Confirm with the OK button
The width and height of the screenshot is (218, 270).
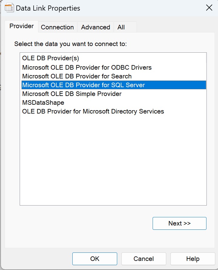(95, 259)
